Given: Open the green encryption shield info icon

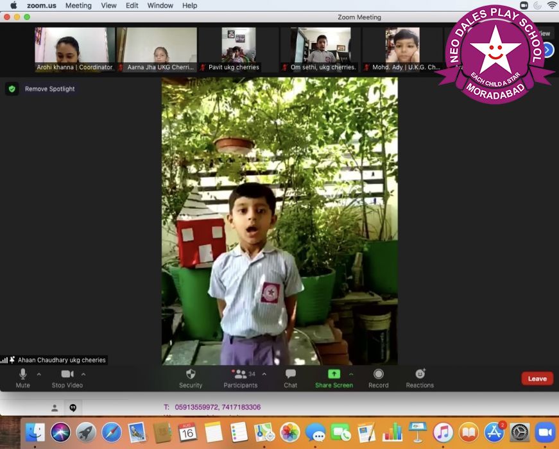Looking at the screenshot, I should 12,89.
